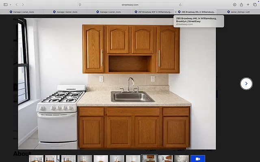Click the main kitchen photo
The height and width of the screenshot is (162, 260).
click(x=117, y=84)
